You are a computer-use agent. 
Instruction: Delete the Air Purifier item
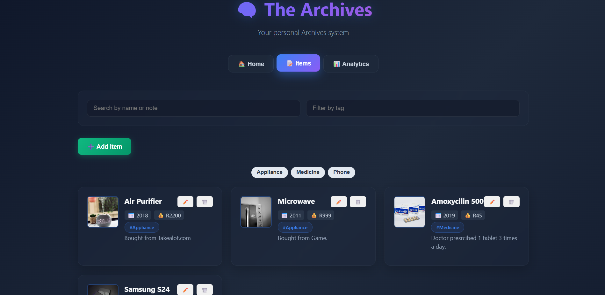point(205,202)
